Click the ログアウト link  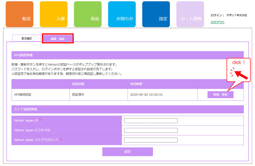tap(218, 22)
